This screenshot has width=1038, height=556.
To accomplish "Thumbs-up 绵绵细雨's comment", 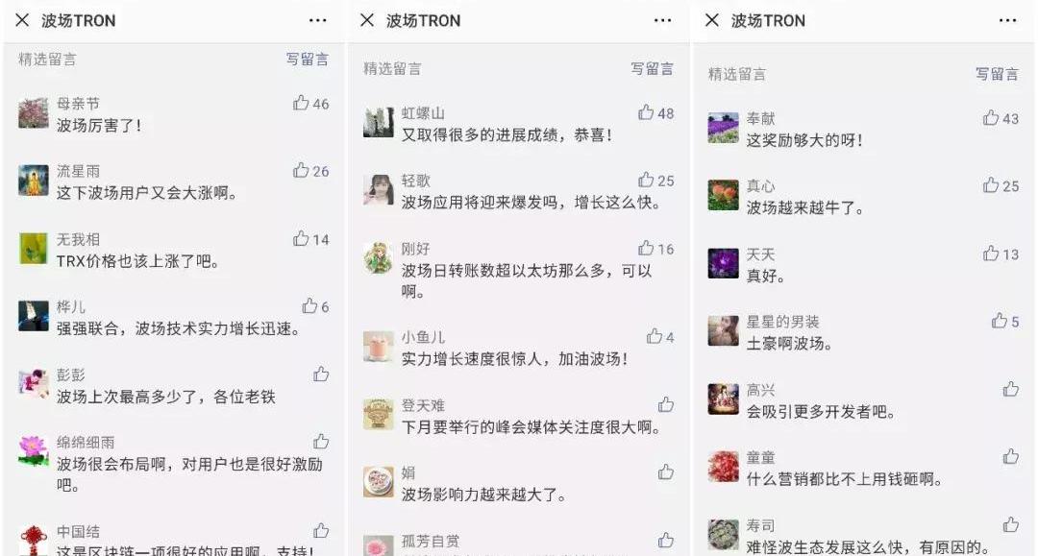I will (321, 441).
